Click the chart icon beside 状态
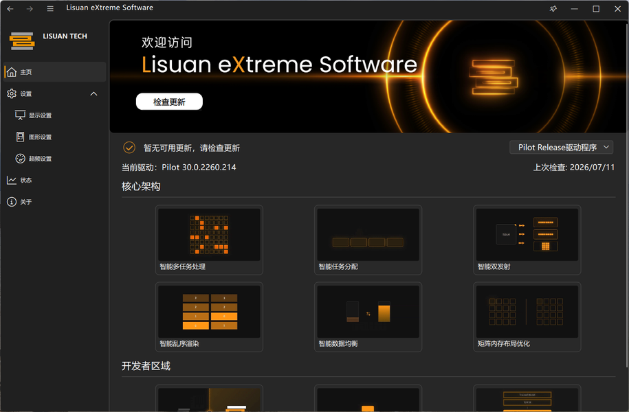Image resolution: width=629 pixels, height=412 pixels. click(12, 181)
